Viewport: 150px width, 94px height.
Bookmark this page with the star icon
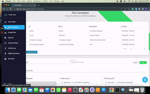128,9
